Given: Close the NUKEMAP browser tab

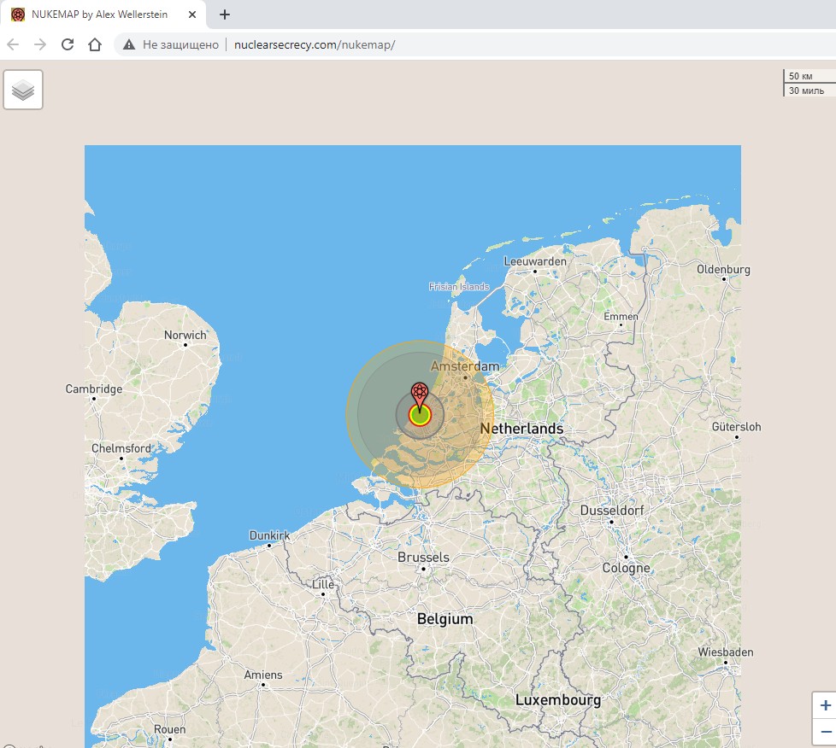Looking at the screenshot, I should [192, 15].
